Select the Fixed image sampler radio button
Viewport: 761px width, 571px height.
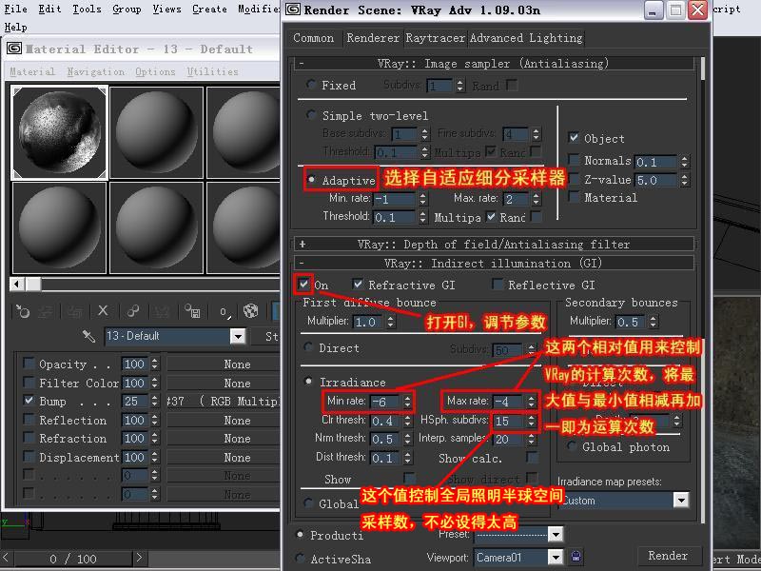coord(311,85)
